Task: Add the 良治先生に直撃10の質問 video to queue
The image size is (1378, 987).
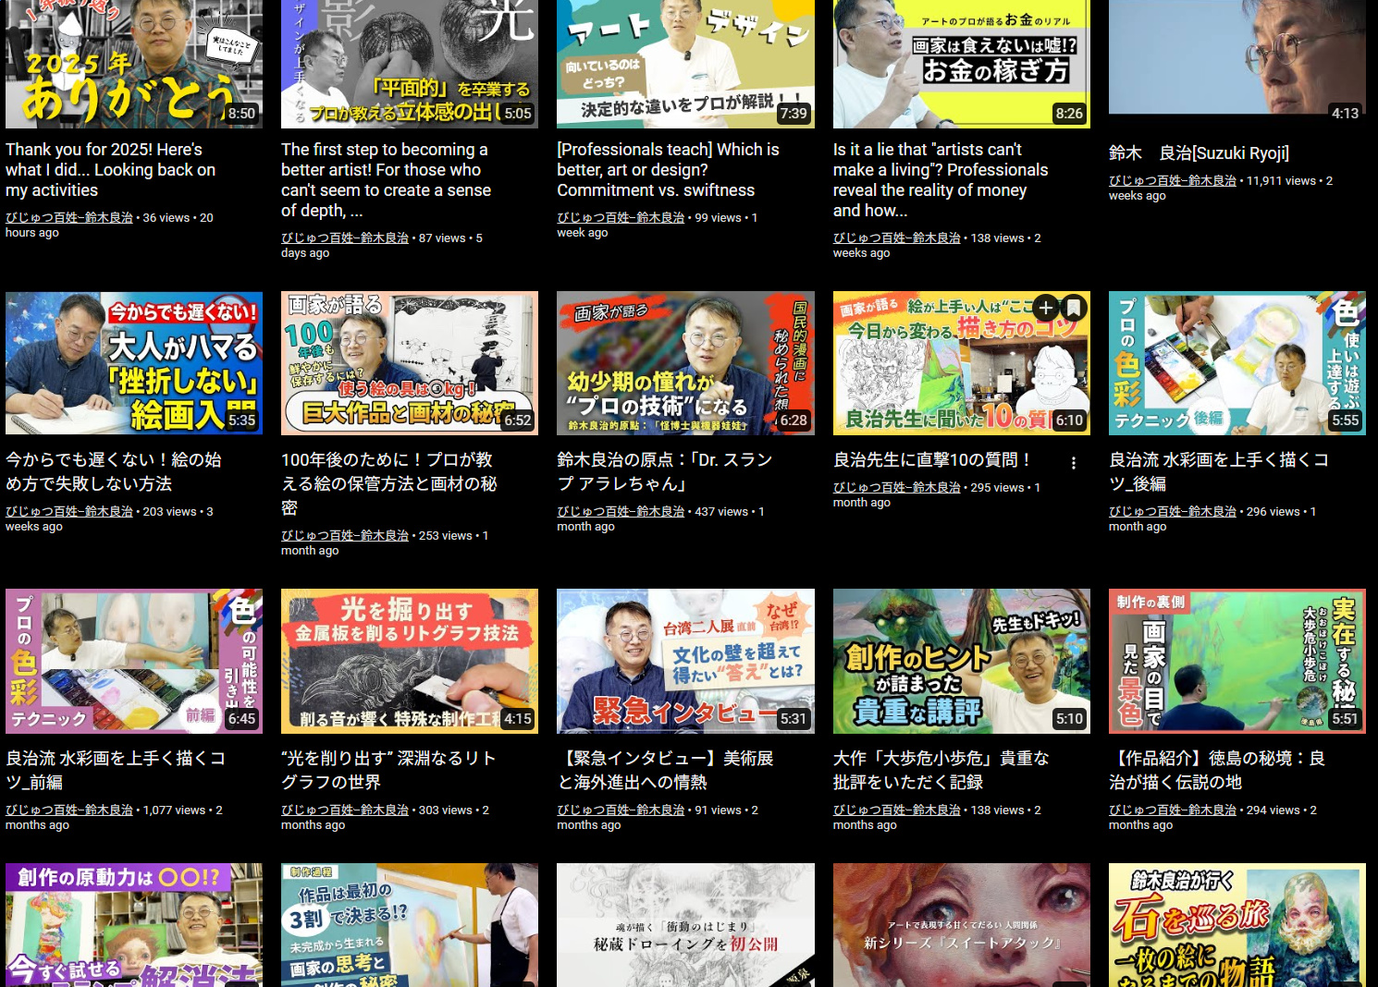Action: pos(1046,308)
